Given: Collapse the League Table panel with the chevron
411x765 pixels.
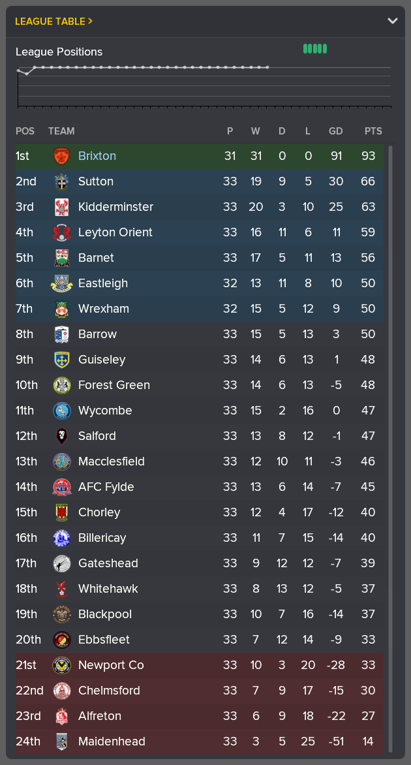Looking at the screenshot, I should tap(393, 20).
